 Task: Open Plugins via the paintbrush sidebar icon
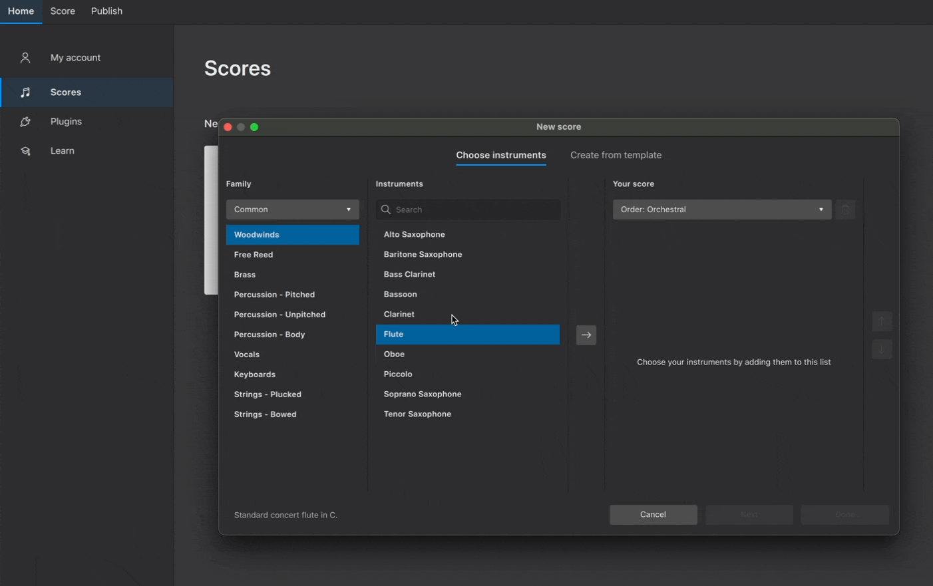25,122
